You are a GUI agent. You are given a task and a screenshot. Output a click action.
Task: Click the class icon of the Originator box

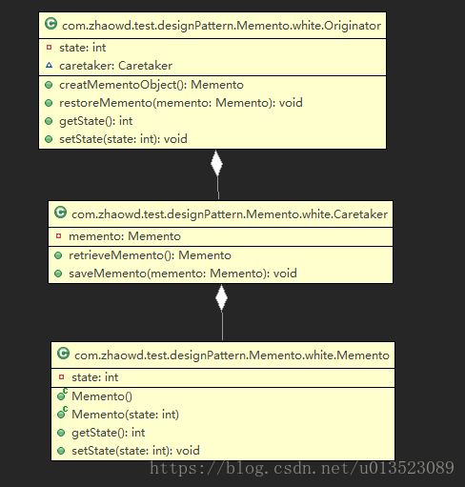point(51,24)
